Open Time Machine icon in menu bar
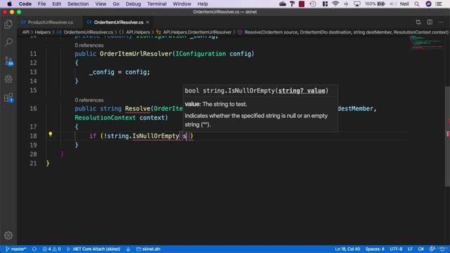The image size is (450, 253). (313, 4)
